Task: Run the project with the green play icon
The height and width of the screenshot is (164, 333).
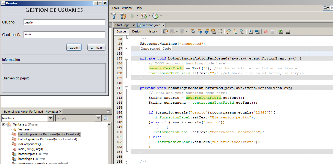Action: click(132, 16)
